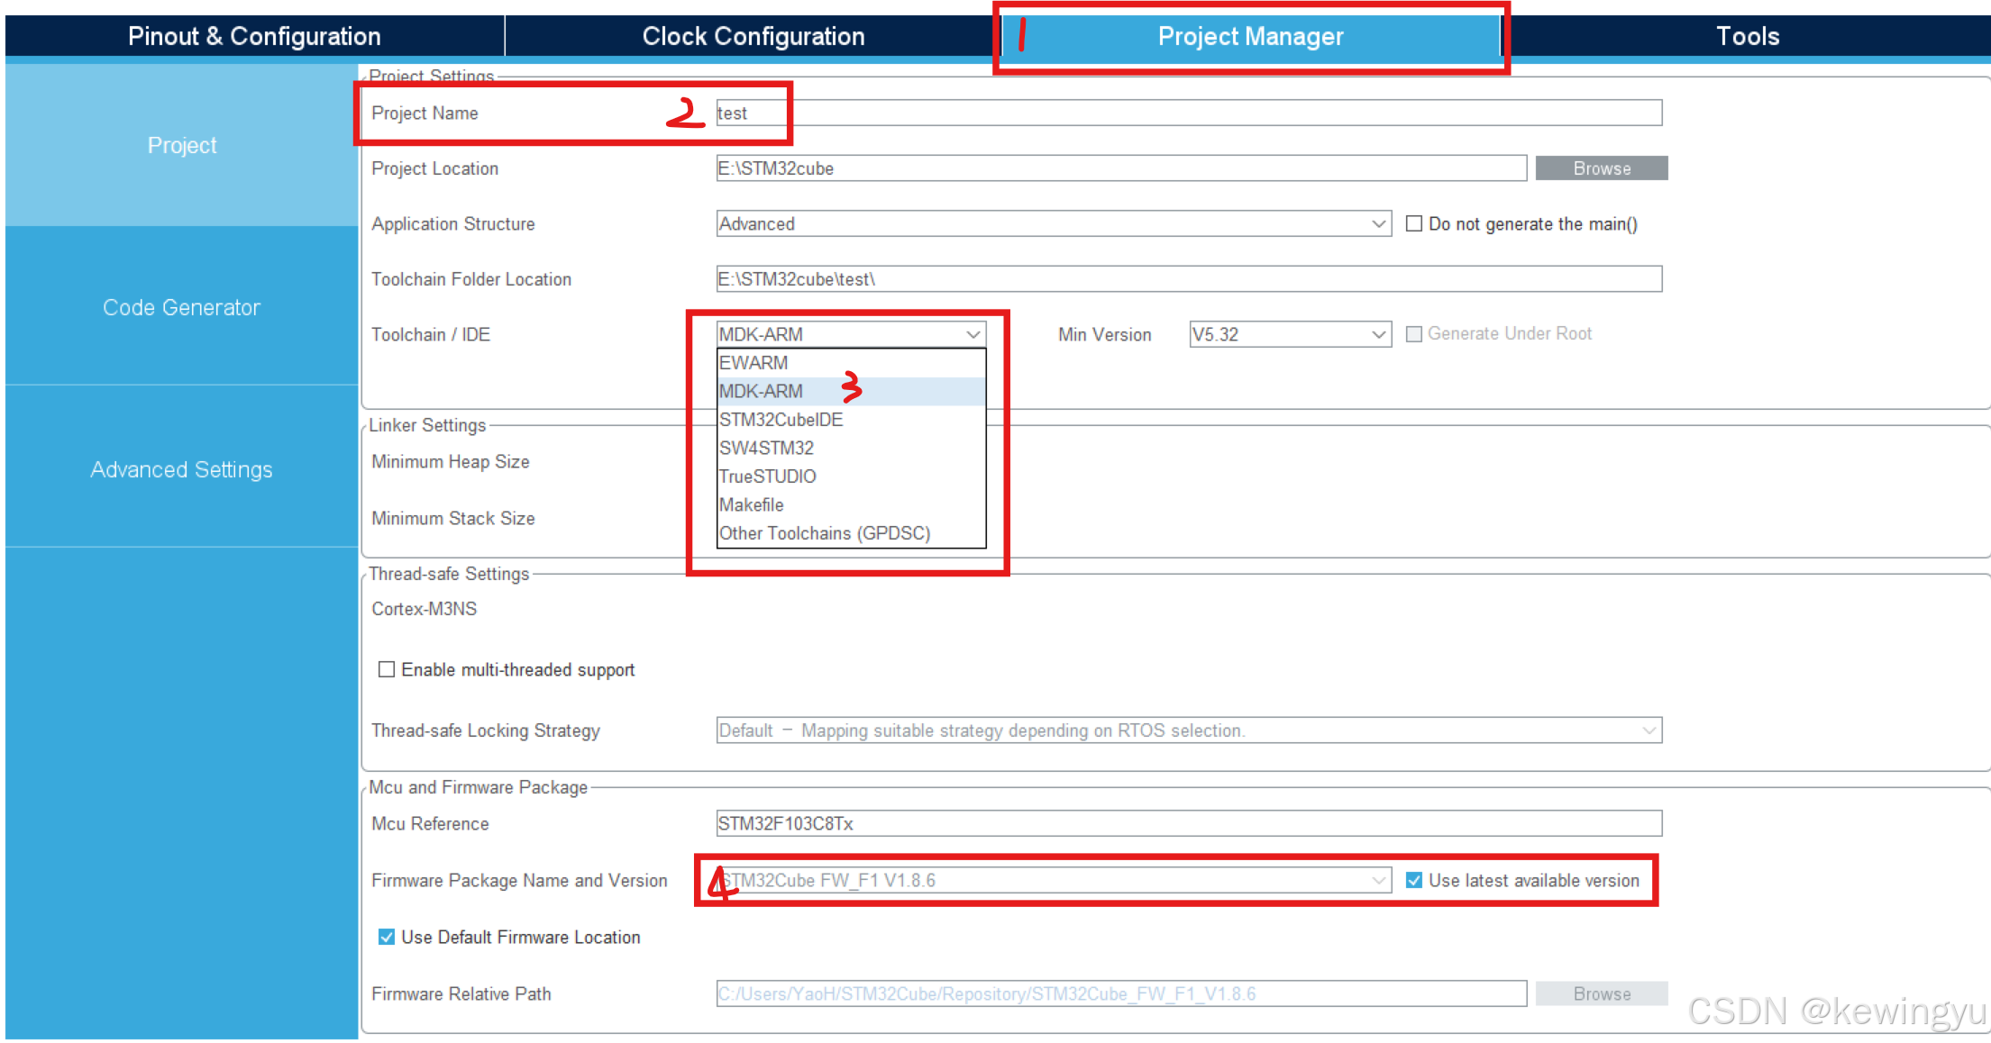The height and width of the screenshot is (1043, 1991).
Task: Select Code Generator in sidebar
Action: 181,307
